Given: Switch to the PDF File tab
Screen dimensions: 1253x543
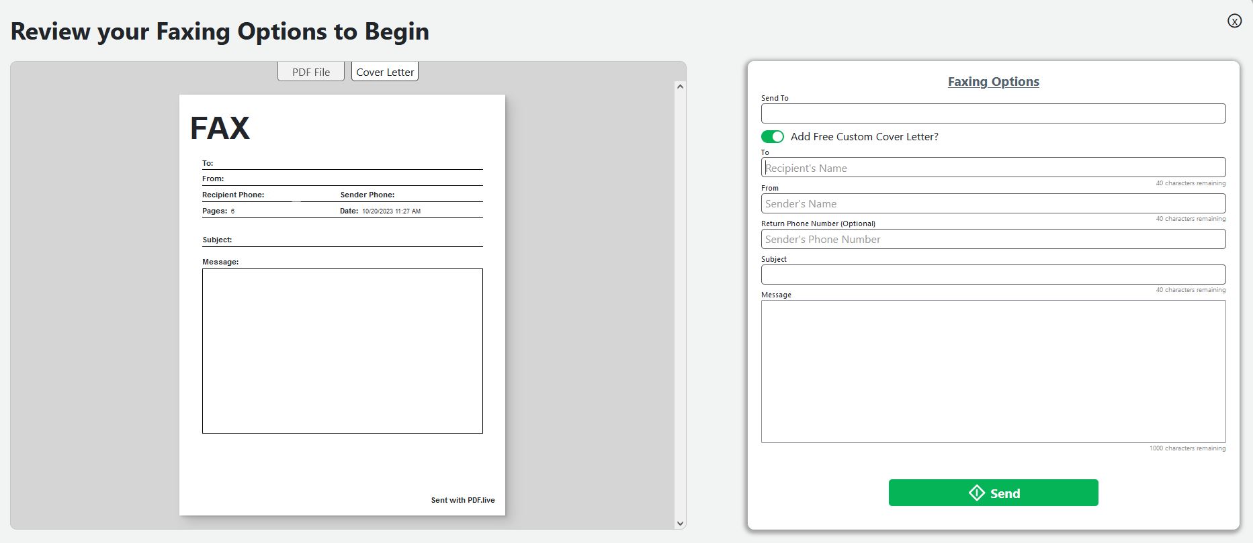Looking at the screenshot, I should coord(311,72).
